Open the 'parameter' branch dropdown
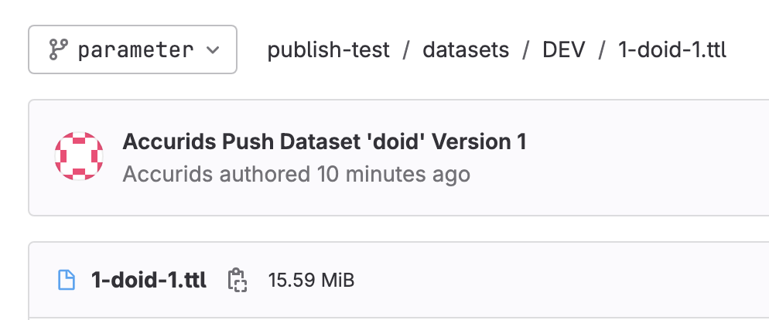The width and height of the screenshot is (769, 320). pos(132,50)
